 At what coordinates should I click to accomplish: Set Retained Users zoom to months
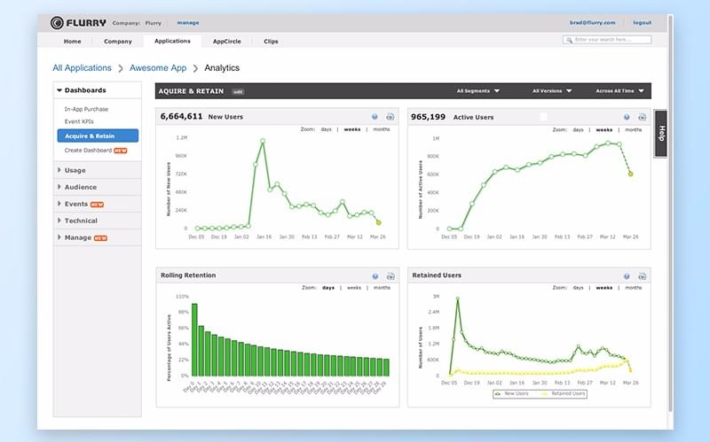(x=633, y=288)
